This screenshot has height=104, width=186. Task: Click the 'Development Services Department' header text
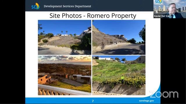tap(67, 6)
